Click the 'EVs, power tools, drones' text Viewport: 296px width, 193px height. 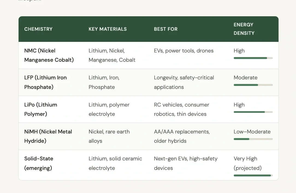point(184,51)
